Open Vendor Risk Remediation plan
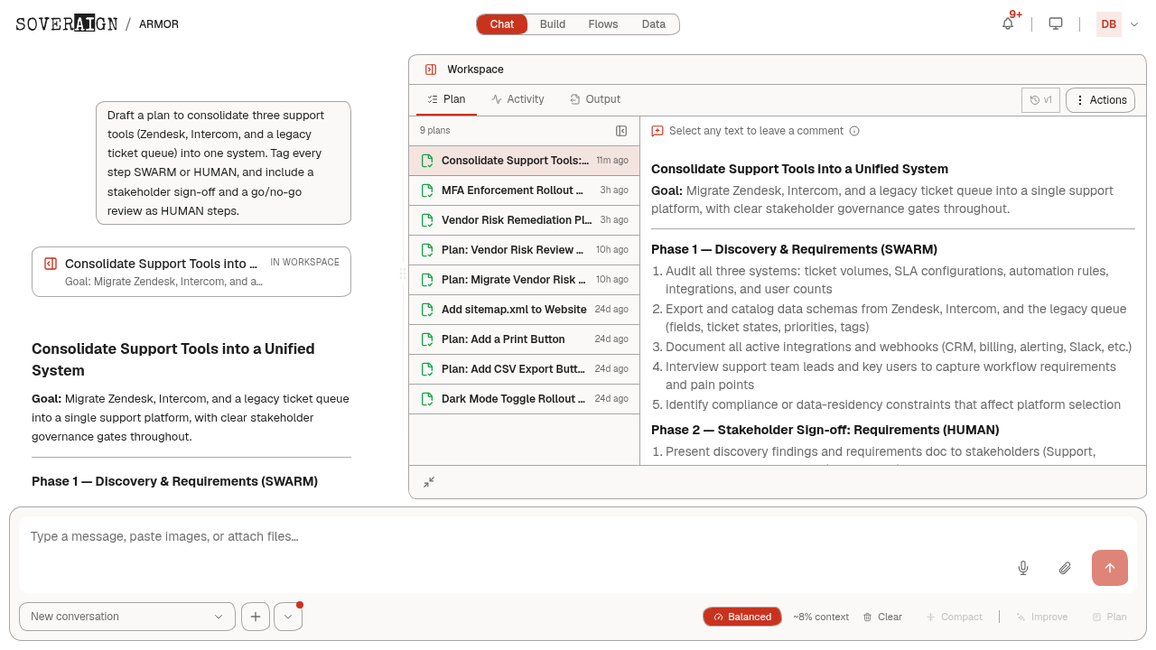The width and height of the screenshot is (1156, 650). 524,220
